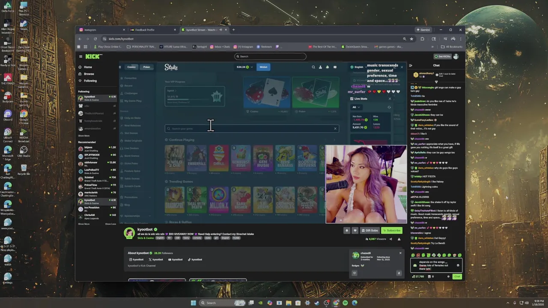Open chat settings gear icon
Viewport: 548px width, 308px height.
point(448,276)
